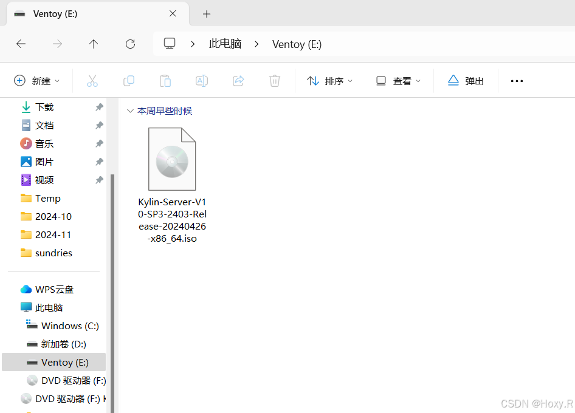This screenshot has height=413, width=575.
Task: Click the Share icon in toolbar
Action: pos(238,80)
